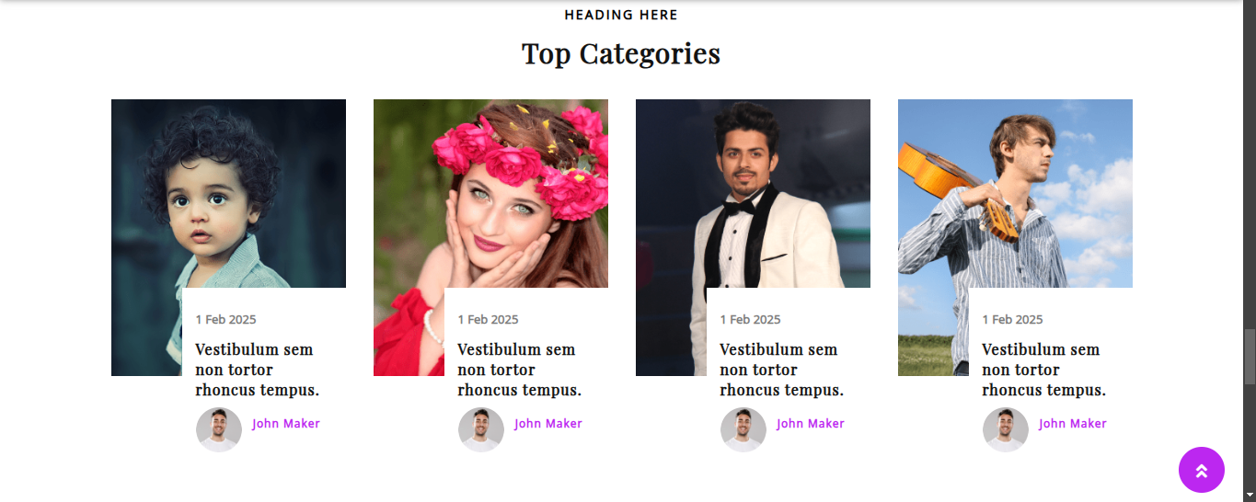This screenshot has height=502, width=1256.
Task: Open John Maker link on the second card
Action: coord(548,424)
